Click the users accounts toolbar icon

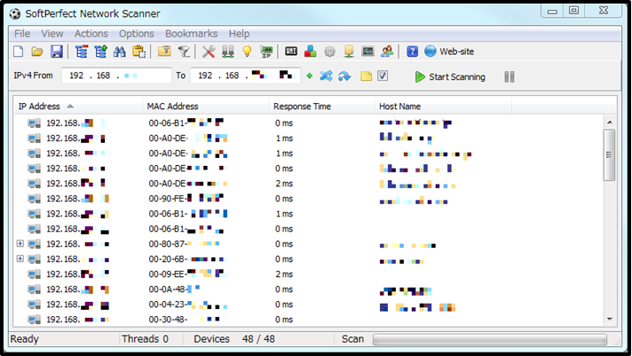[387, 51]
